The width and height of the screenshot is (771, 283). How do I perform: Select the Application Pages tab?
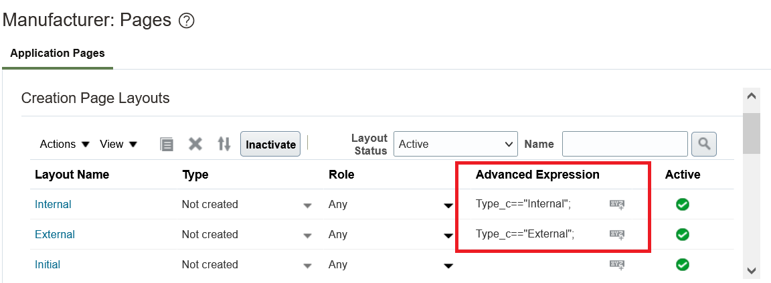click(58, 54)
